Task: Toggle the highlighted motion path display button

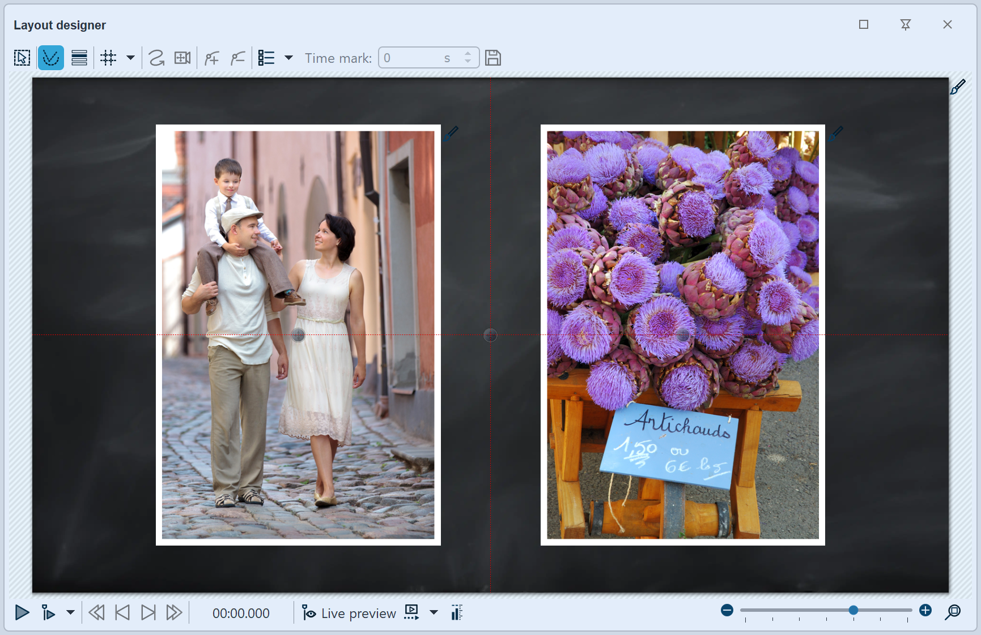Action: coord(51,58)
